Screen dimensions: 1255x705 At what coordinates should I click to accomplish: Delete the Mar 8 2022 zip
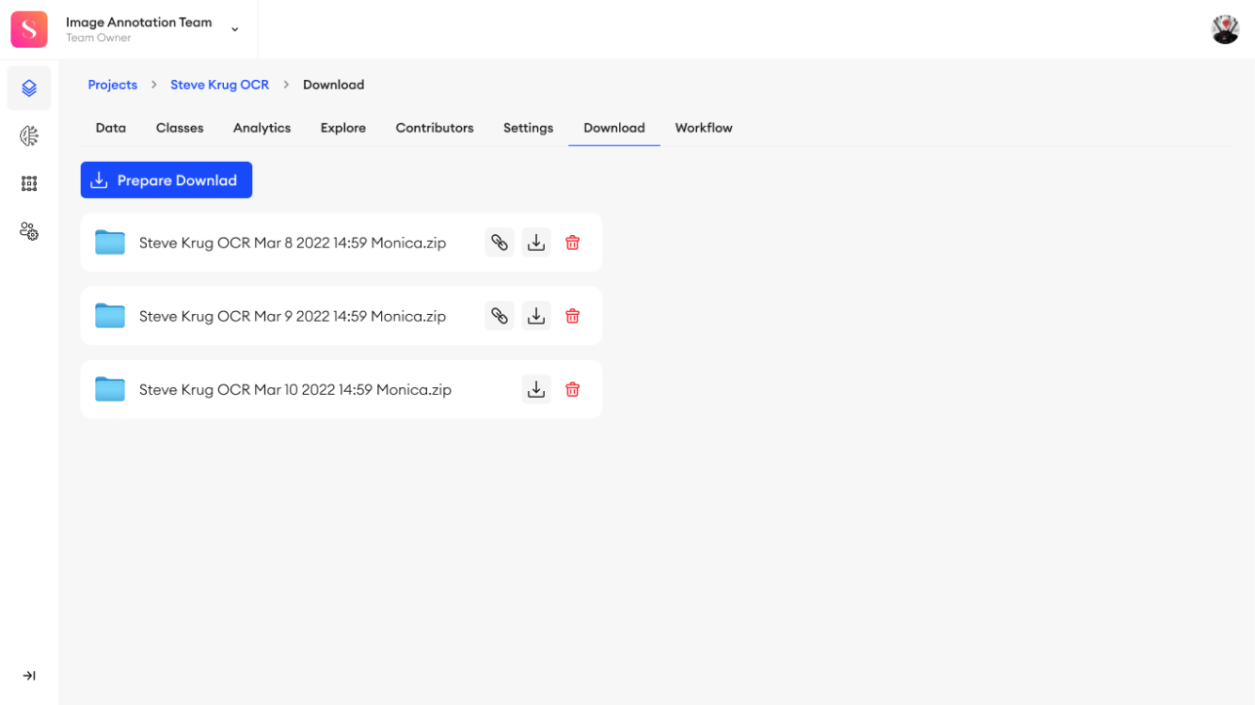(x=572, y=243)
